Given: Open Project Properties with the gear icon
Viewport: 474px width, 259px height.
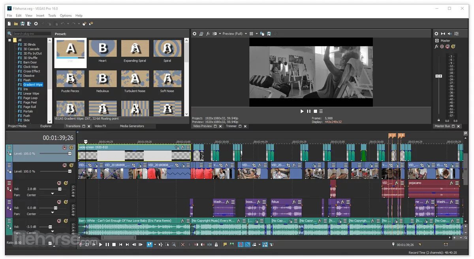Looking at the screenshot, I should 36,24.
